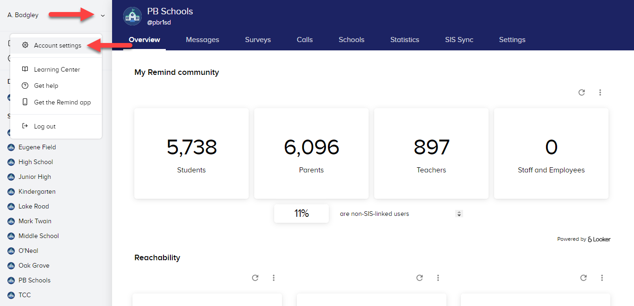634x306 pixels.
Task: Click the 897 Teachers card
Action: (x=431, y=153)
